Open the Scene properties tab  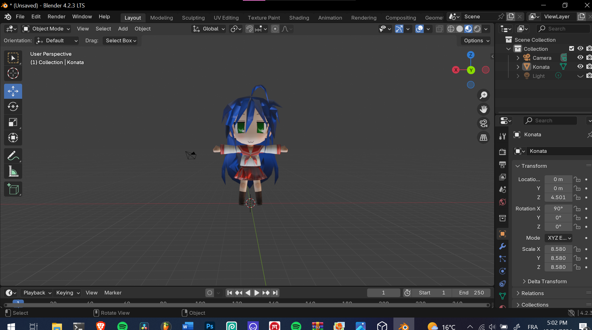(x=503, y=190)
